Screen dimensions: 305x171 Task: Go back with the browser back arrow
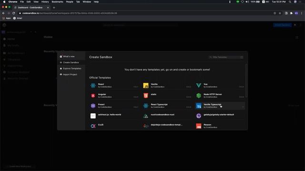point(3,13)
